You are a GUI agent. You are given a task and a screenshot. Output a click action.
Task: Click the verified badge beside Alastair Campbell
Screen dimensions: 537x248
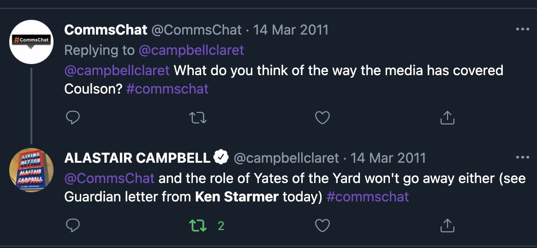click(x=222, y=158)
